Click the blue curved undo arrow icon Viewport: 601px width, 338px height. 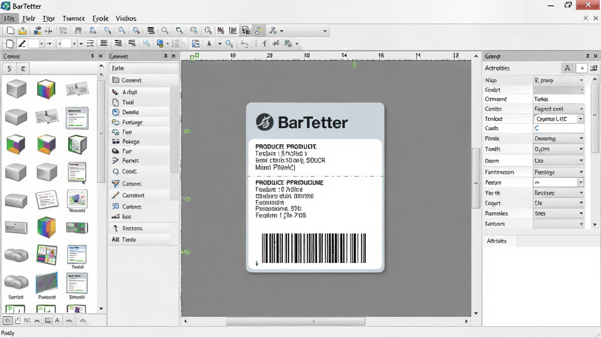pos(146,43)
